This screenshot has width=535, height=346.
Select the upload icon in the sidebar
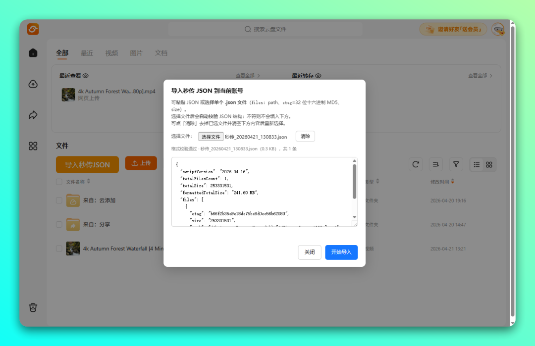point(33,84)
